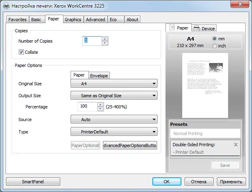
Task: Increase the Percentage value
Action: (100, 105)
